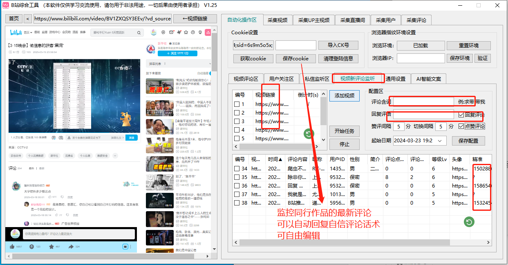Screen dimensions: 508x265
Task: Click the favorite star icon under the video
Action: click(51, 247)
